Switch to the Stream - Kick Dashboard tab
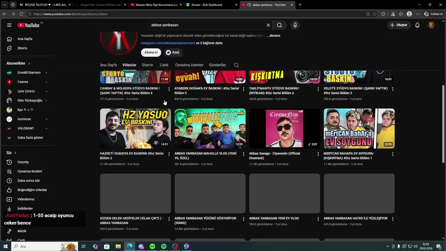Image resolution: width=446 pixels, height=251 pixels. pyautogui.click(x=212, y=5)
